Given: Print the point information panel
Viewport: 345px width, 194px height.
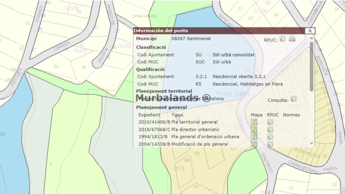Looking at the screenshot, I should pos(292,39).
